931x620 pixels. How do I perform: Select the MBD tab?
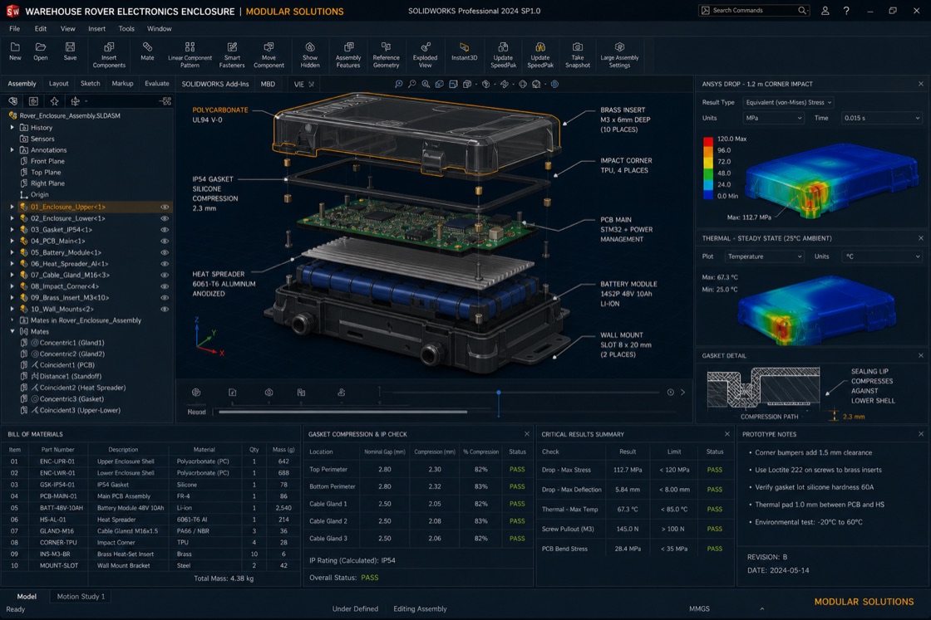coord(268,84)
